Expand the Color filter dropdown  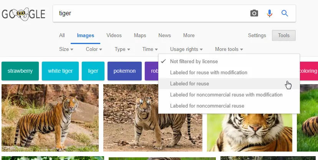pos(94,49)
